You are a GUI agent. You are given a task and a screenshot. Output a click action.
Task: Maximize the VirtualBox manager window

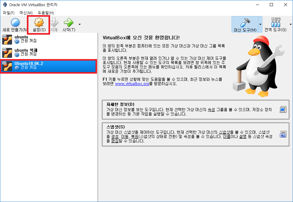271,5
